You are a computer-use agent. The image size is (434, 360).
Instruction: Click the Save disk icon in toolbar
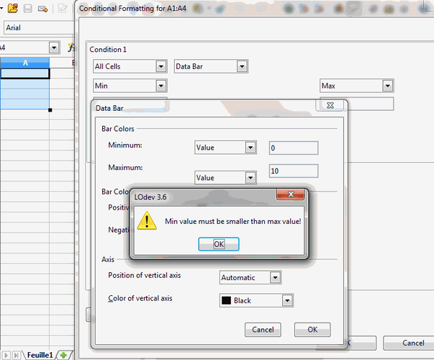27,9
